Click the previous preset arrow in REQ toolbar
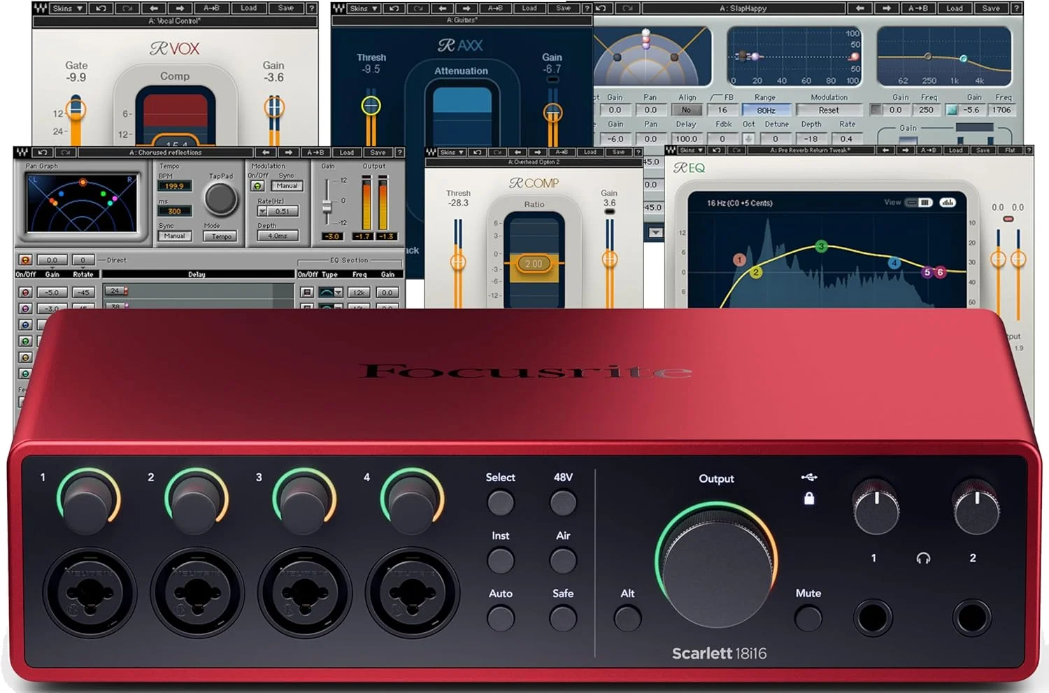The width and height of the screenshot is (1049, 693). coord(885,150)
